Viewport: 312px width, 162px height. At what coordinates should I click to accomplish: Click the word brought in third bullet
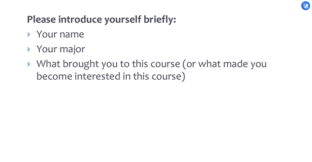click(81, 64)
